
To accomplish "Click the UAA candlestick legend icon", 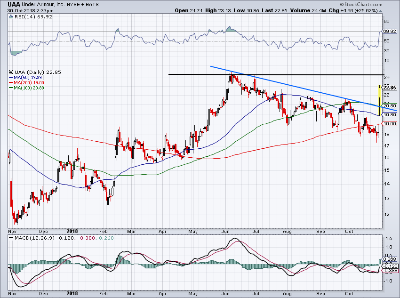I will (x=11, y=72).
